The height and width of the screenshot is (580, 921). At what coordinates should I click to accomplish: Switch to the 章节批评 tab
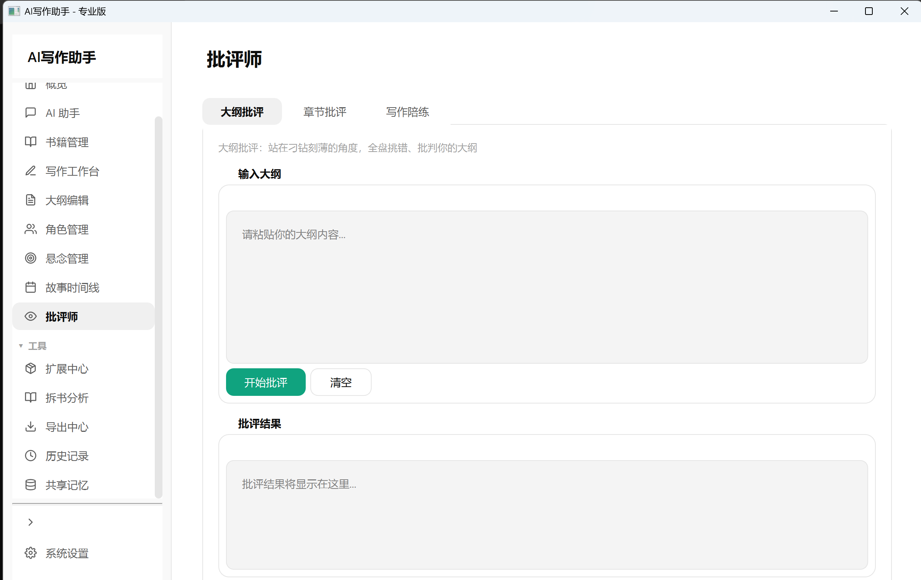click(x=325, y=112)
